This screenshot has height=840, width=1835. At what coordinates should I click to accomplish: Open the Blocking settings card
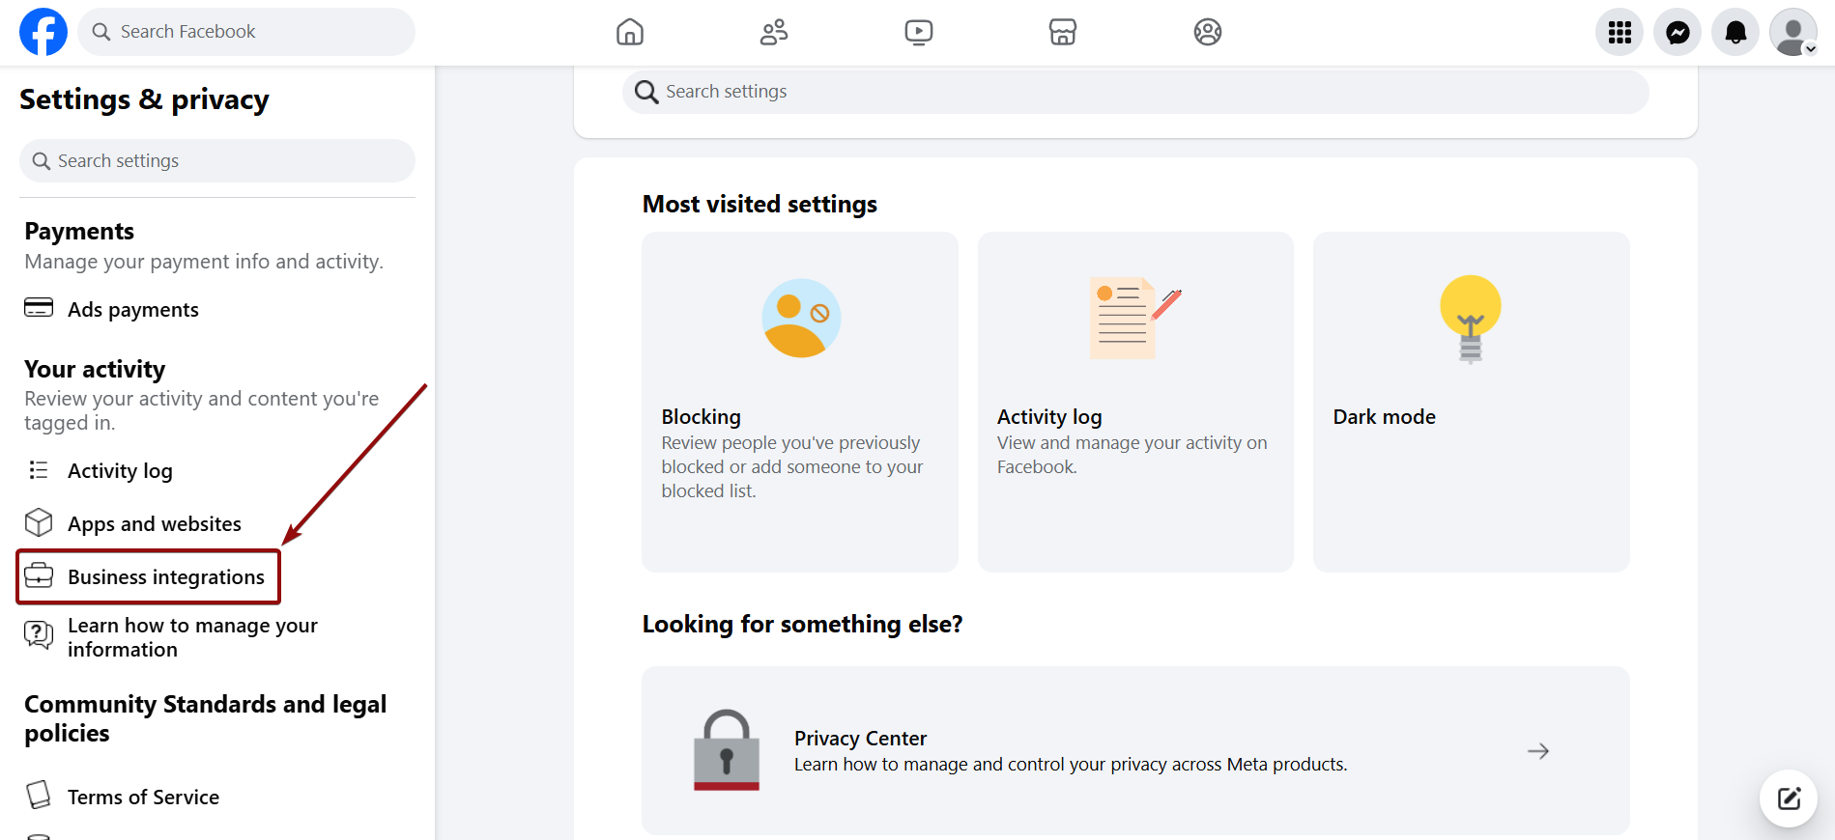click(x=799, y=402)
